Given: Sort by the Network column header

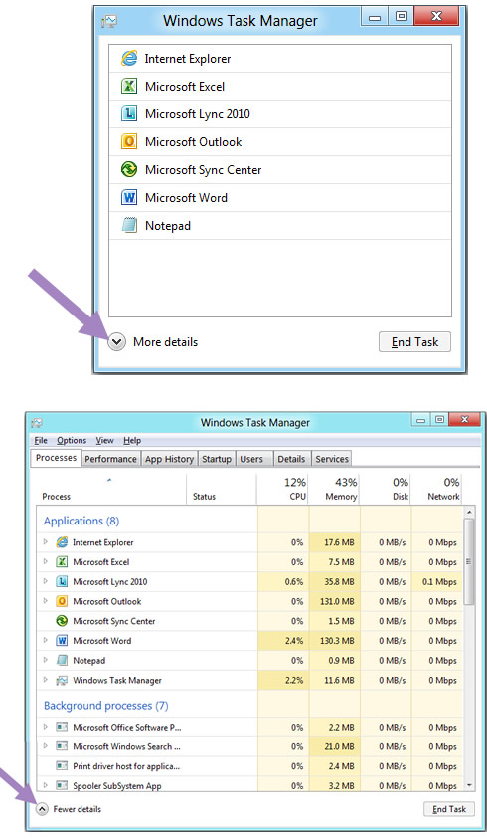Looking at the screenshot, I should tap(436, 489).
